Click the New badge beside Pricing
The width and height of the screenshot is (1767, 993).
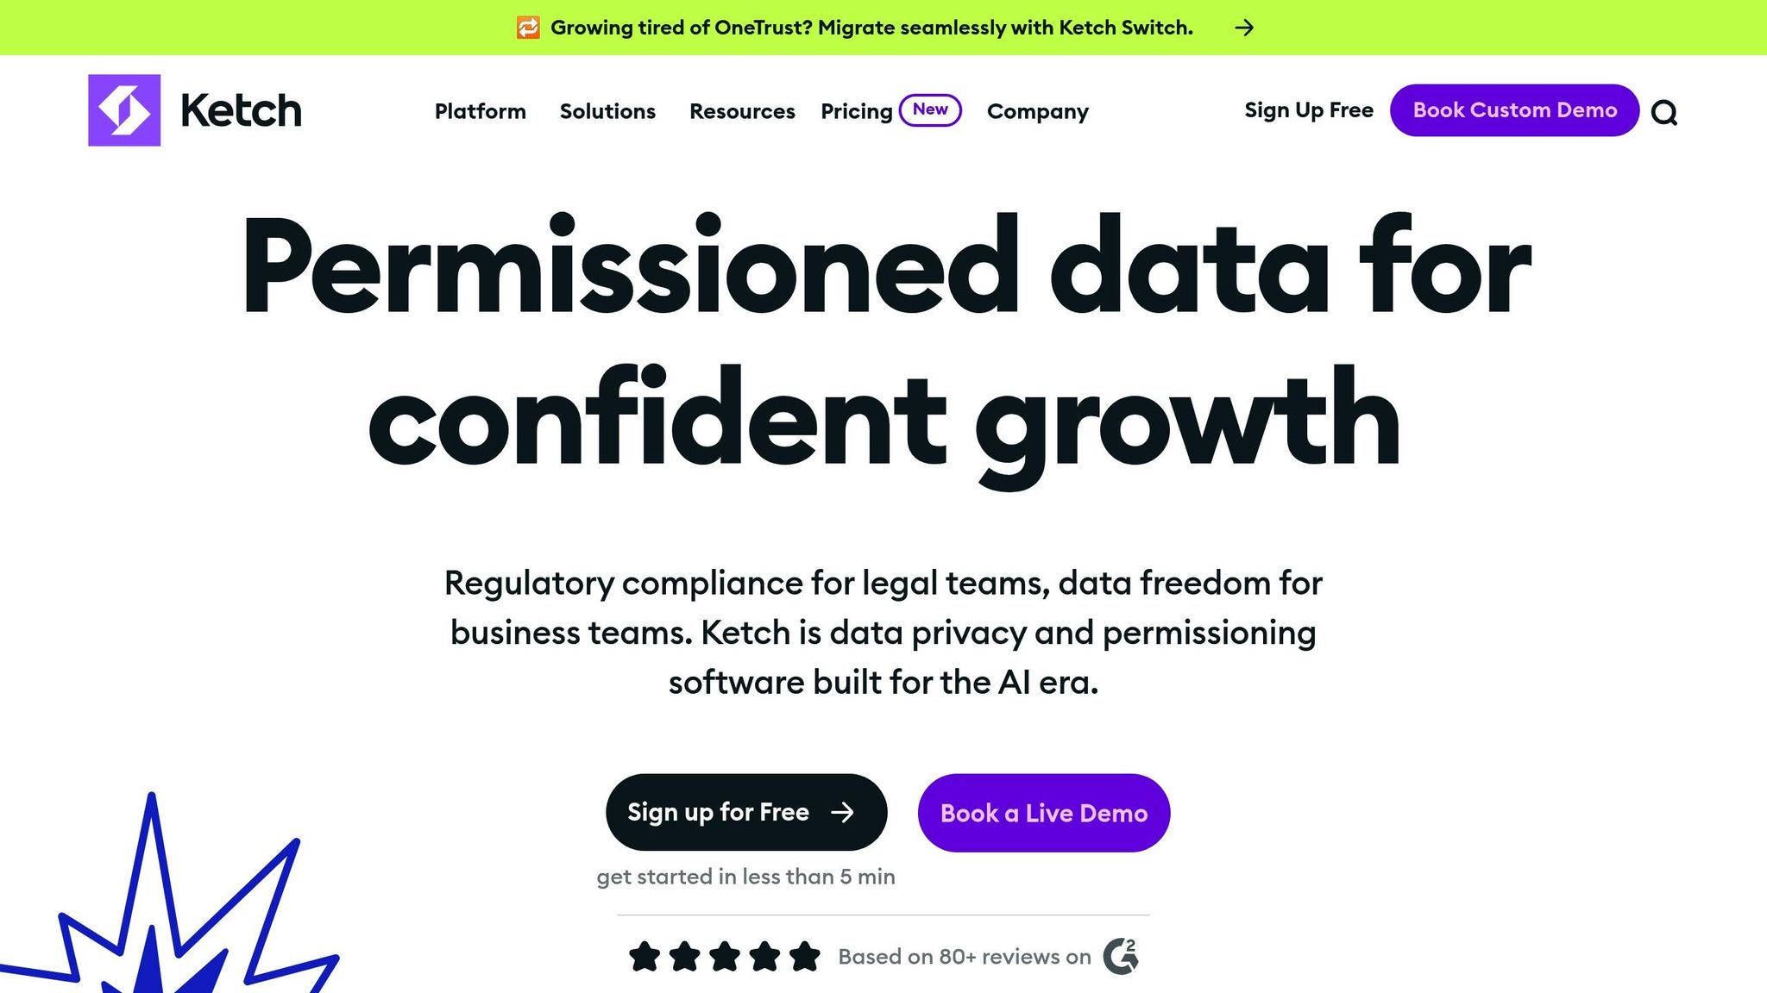point(930,109)
